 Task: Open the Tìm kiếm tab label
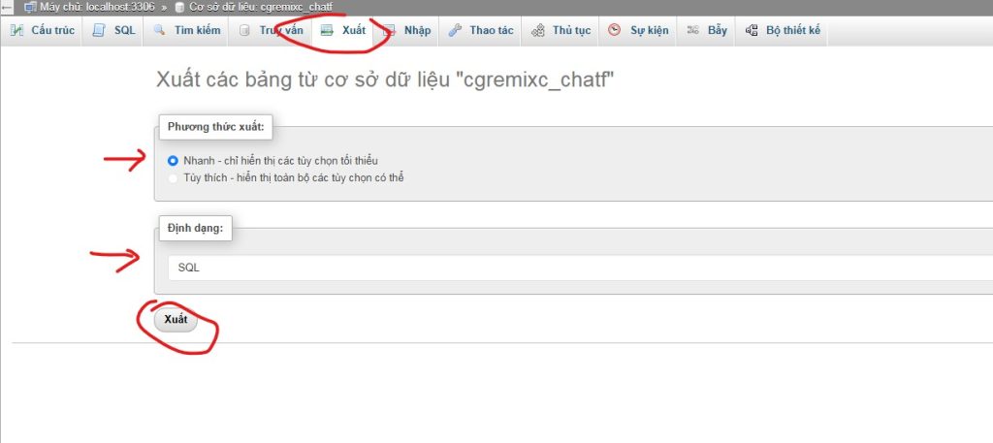coord(198,31)
